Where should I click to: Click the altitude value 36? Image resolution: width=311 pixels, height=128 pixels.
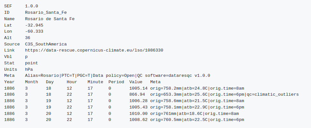point(28,38)
